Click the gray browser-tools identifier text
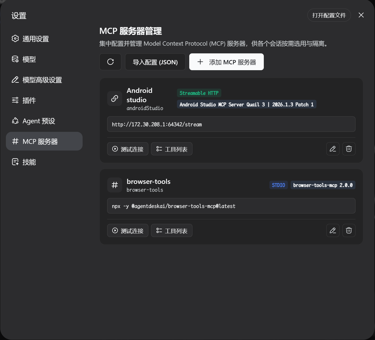The height and width of the screenshot is (340, 375). 145,190
